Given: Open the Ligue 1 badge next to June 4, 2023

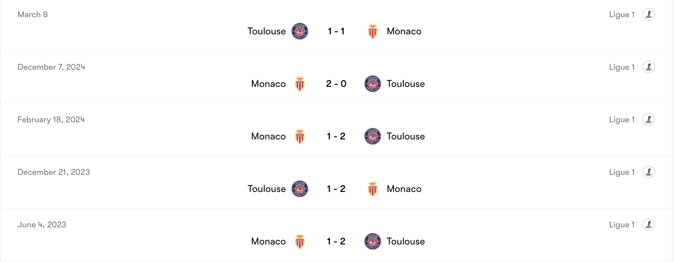Looking at the screenshot, I should click(649, 225).
